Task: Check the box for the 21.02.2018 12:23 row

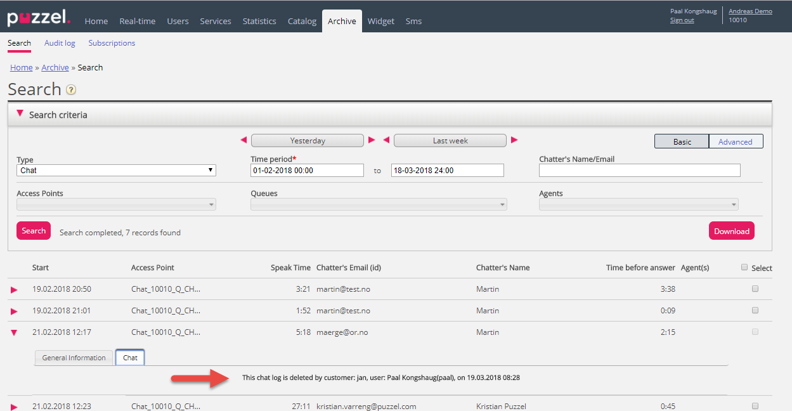Action: pyautogui.click(x=755, y=406)
